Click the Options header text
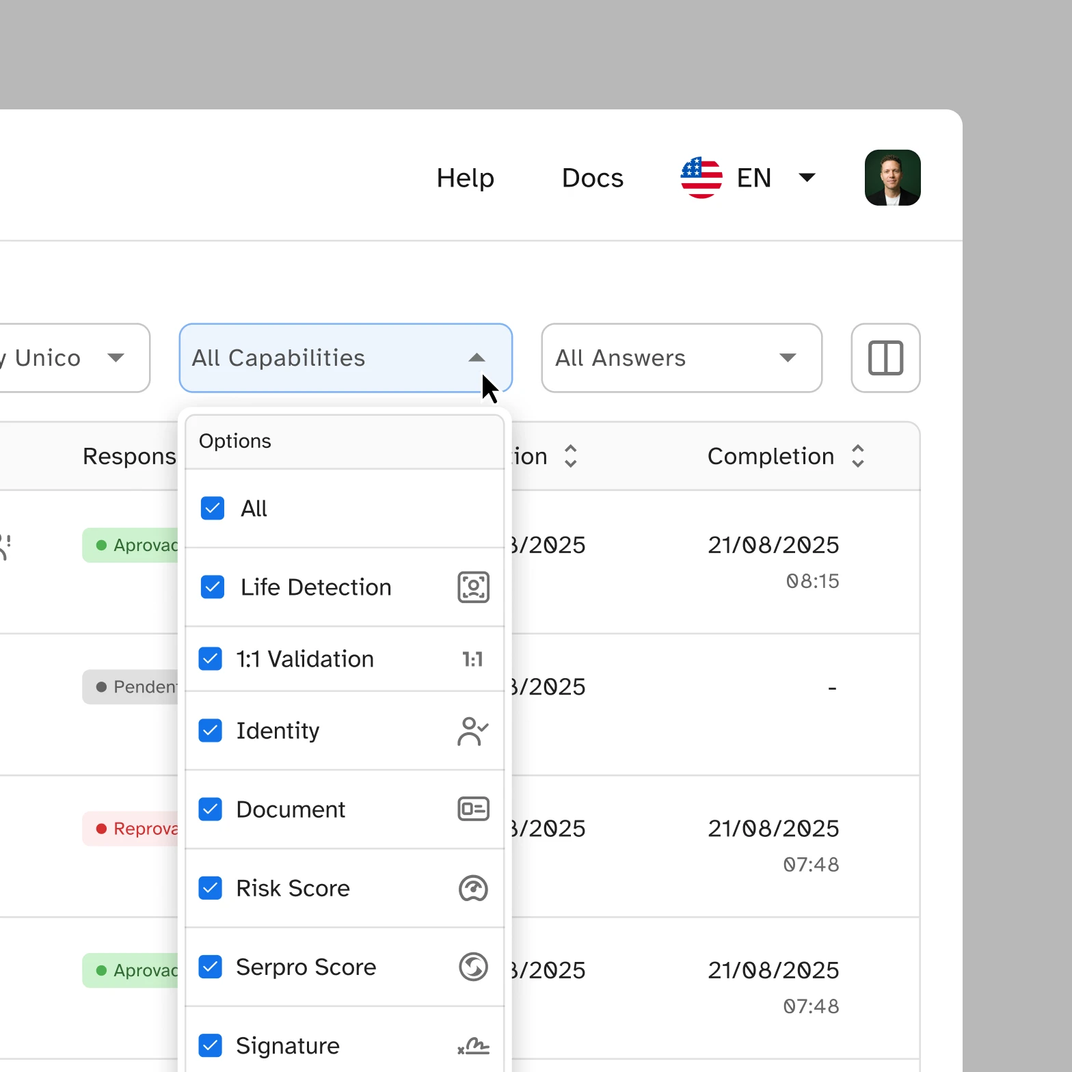1072x1072 pixels. tap(235, 441)
